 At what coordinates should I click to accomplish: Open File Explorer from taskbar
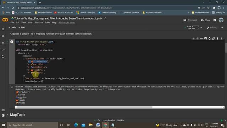91,125
